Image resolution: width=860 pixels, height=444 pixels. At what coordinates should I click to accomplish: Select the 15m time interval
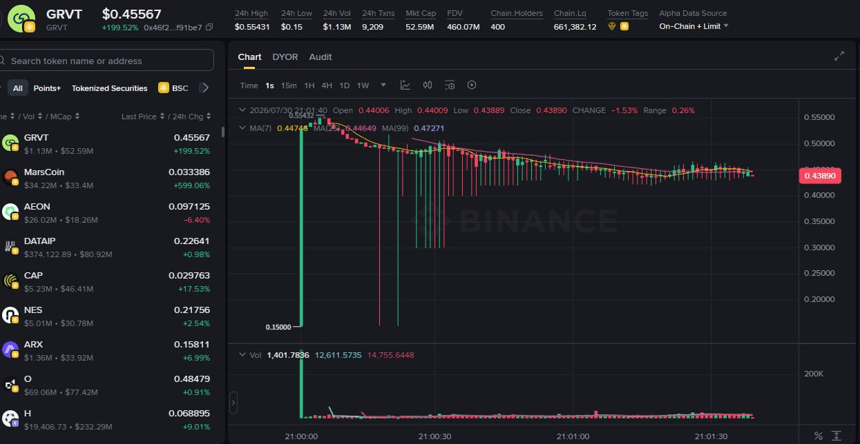click(x=289, y=85)
